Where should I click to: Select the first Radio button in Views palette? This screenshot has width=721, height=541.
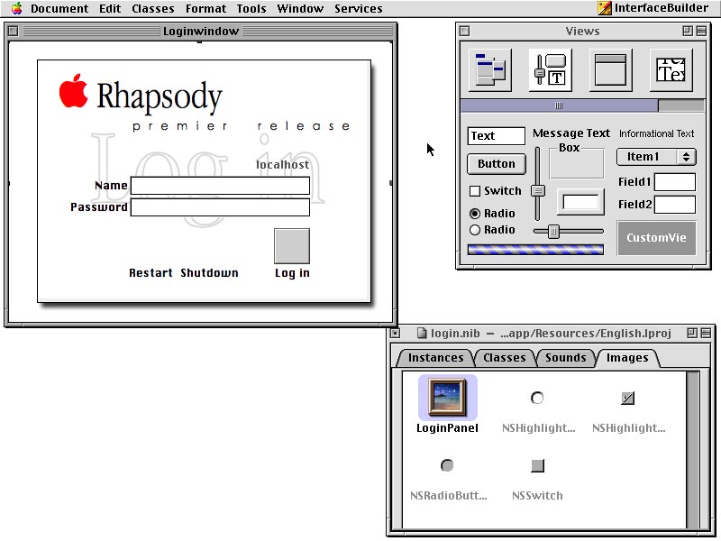pyautogui.click(x=475, y=214)
